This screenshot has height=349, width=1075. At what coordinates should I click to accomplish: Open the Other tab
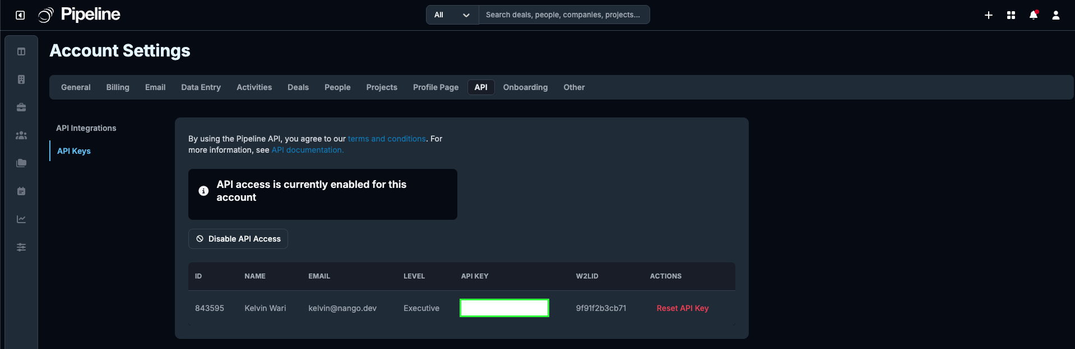tap(574, 87)
